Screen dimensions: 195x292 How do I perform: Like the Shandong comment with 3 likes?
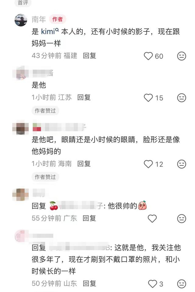point(152,284)
